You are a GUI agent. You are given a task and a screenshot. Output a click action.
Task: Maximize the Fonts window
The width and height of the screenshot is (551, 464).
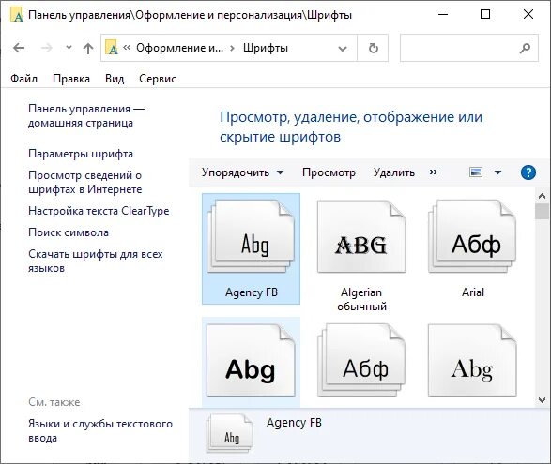(485, 14)
